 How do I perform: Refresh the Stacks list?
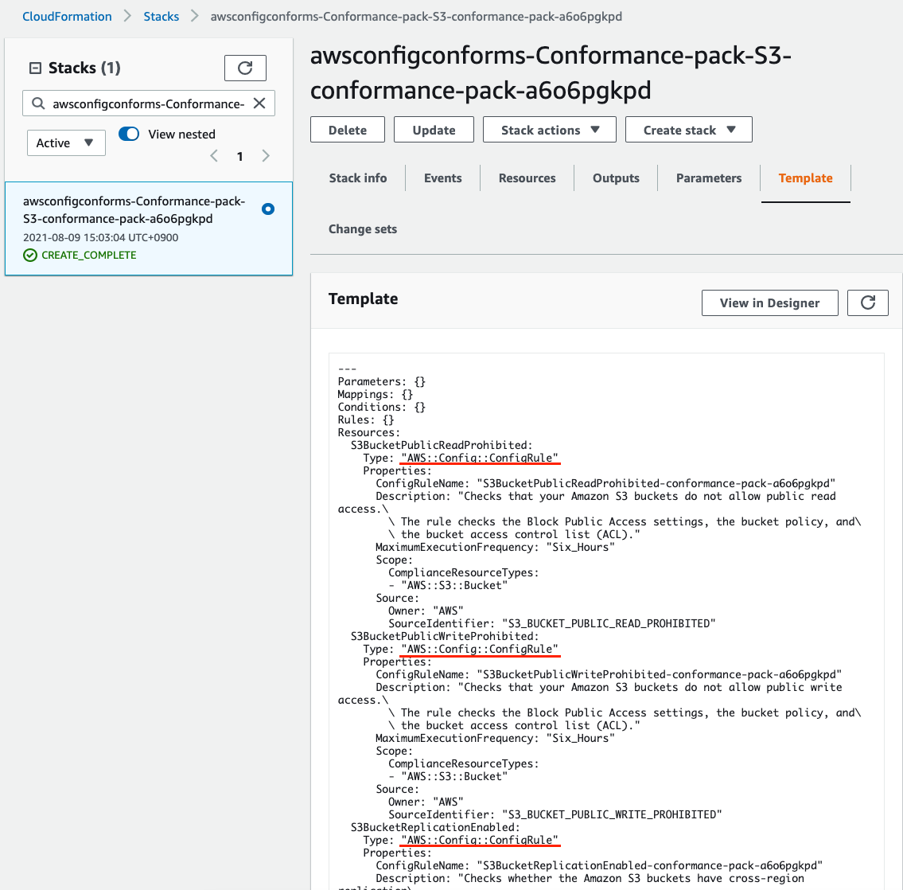(245, 68)
